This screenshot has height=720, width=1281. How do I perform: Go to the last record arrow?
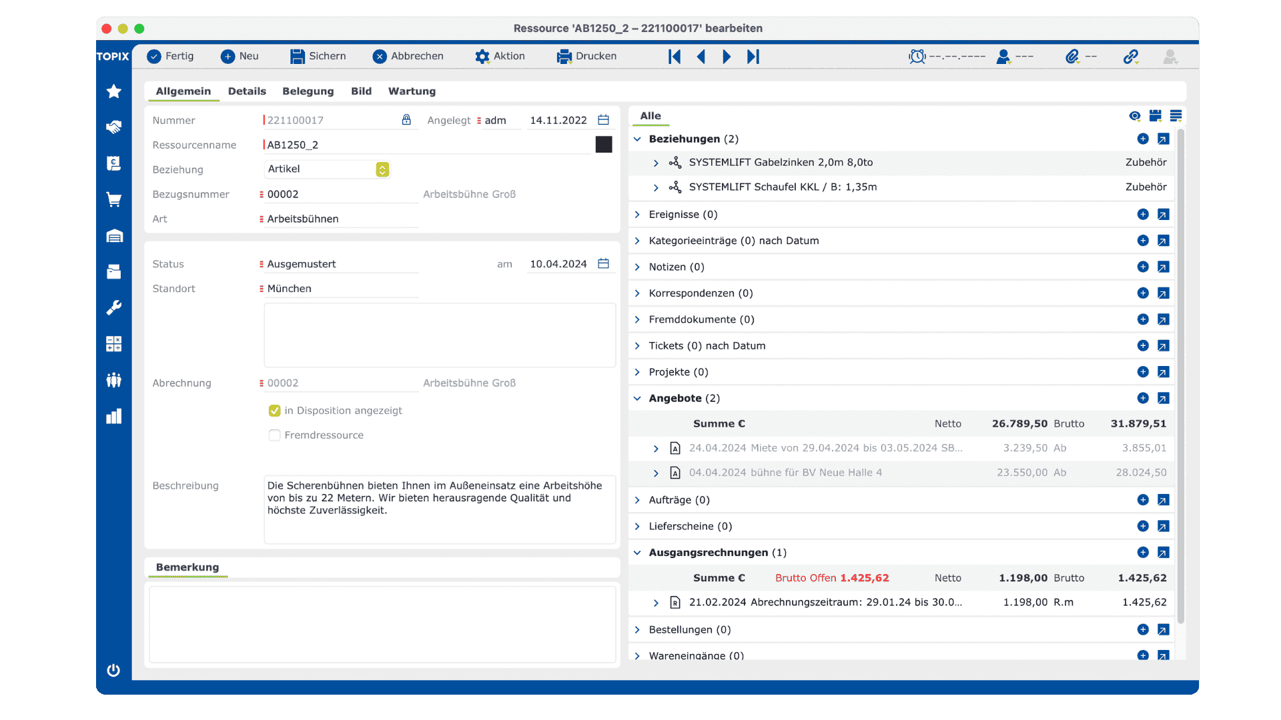[753, 57]
